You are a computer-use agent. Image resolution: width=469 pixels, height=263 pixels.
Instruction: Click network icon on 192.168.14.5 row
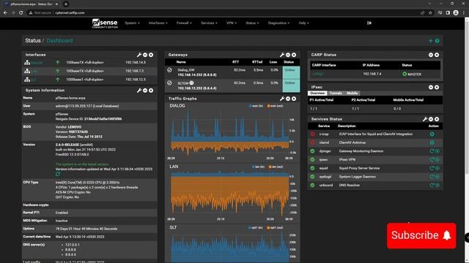pyautogui.click(x=27, y=63)
